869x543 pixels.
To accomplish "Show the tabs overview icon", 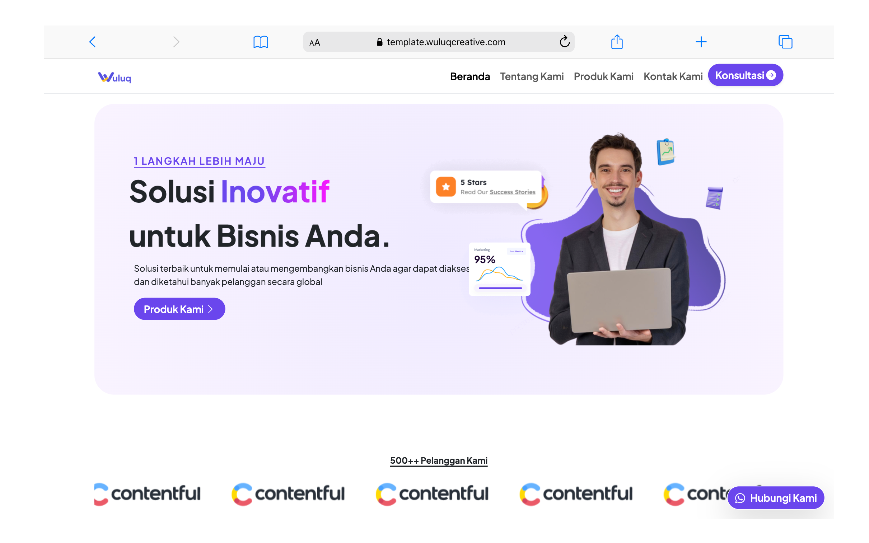I will 785,42.
